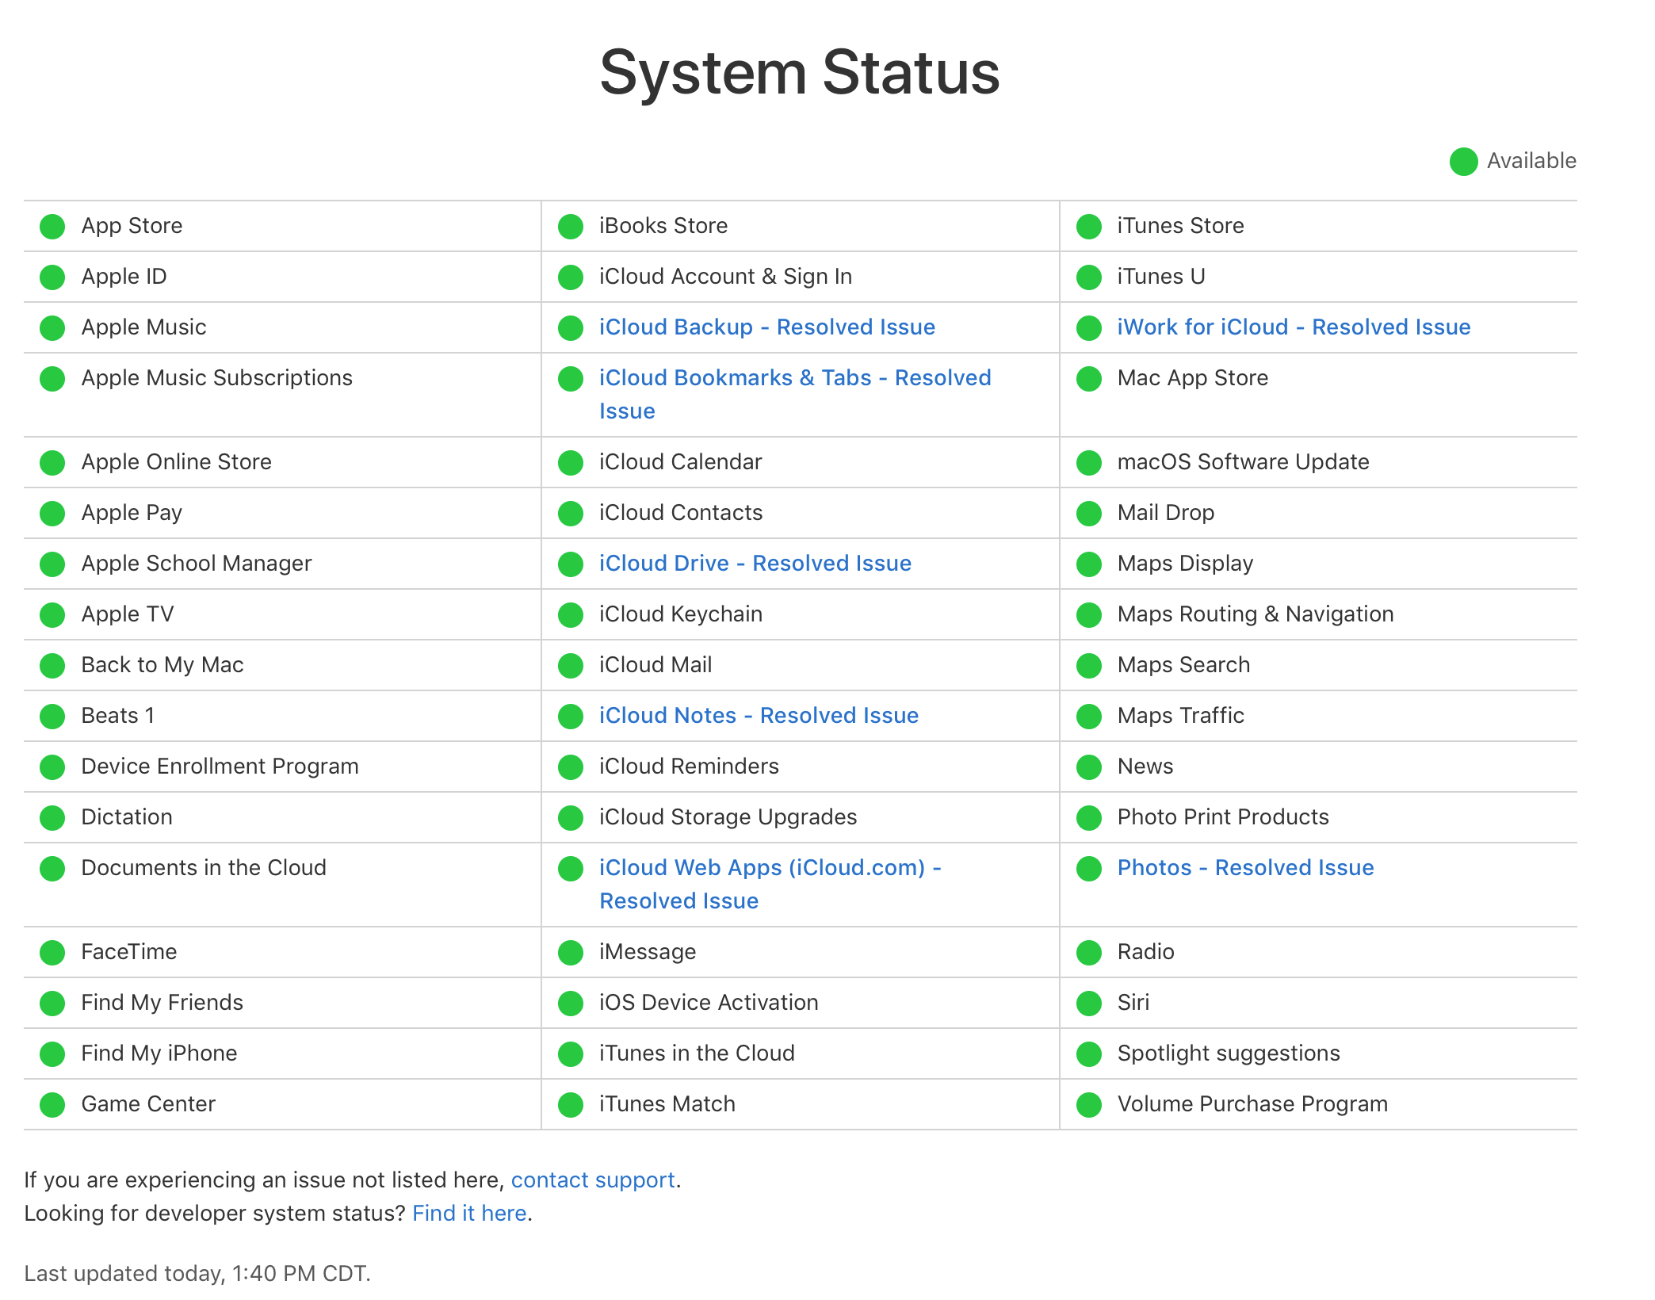
Task: Click the status dot next to Apple TV
Action: pyautogui.click(x=52, y=615)
